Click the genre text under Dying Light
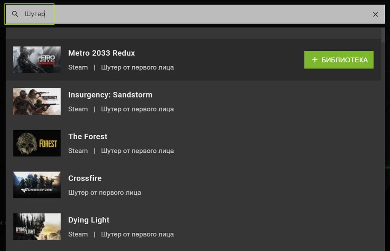Image resolution: width=390 pixels, height=251 pixels. point(137,234)
